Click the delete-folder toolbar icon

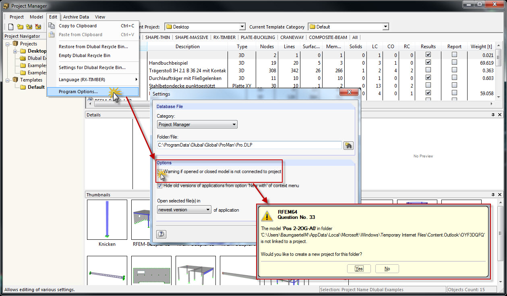point(38,27)
